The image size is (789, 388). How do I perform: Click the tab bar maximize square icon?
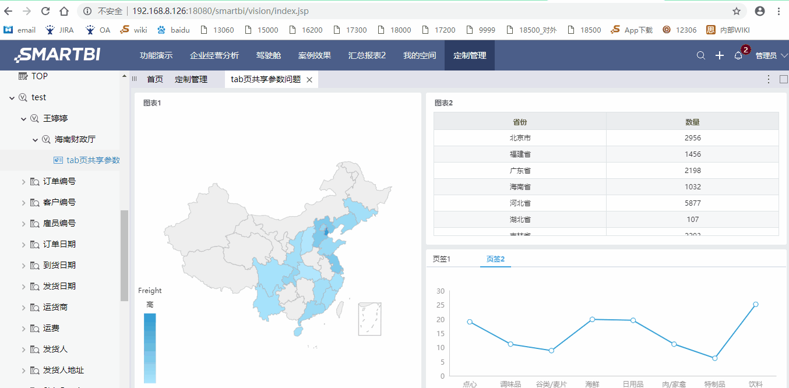(x=783, y=79)
